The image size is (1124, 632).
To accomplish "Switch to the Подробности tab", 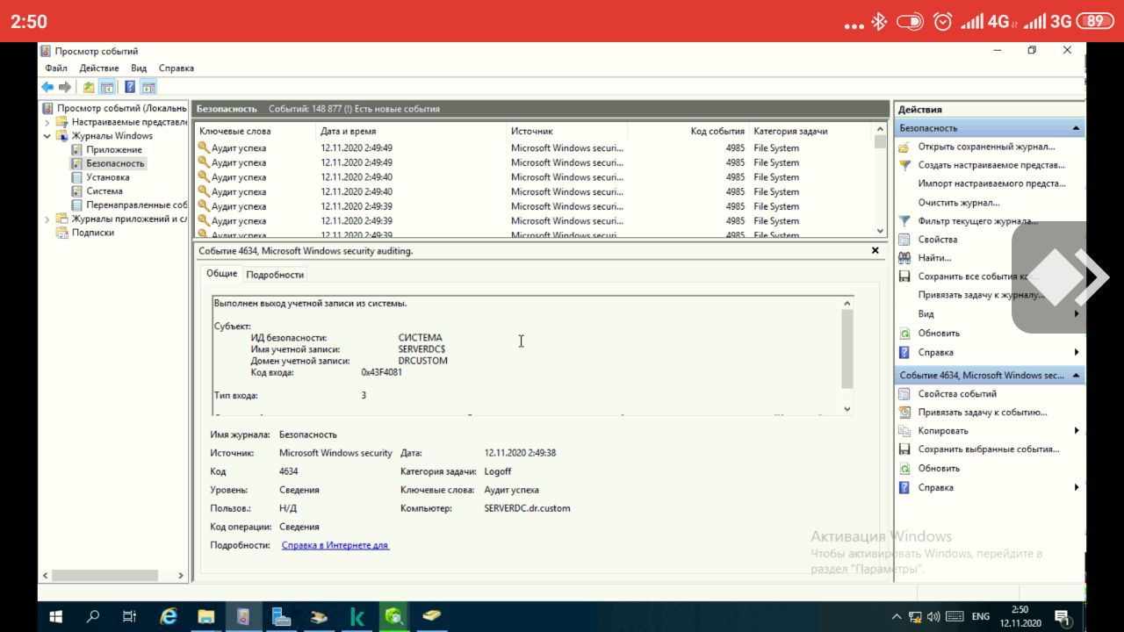I will 275,275.
